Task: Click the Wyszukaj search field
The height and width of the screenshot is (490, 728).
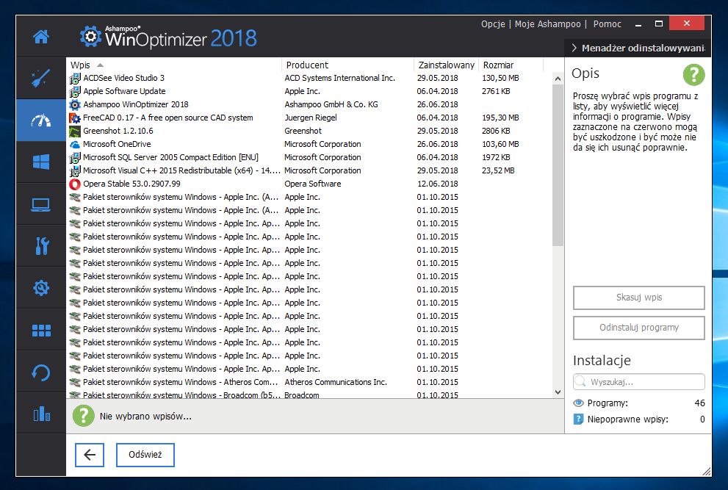Action: [x=639, y=382]
